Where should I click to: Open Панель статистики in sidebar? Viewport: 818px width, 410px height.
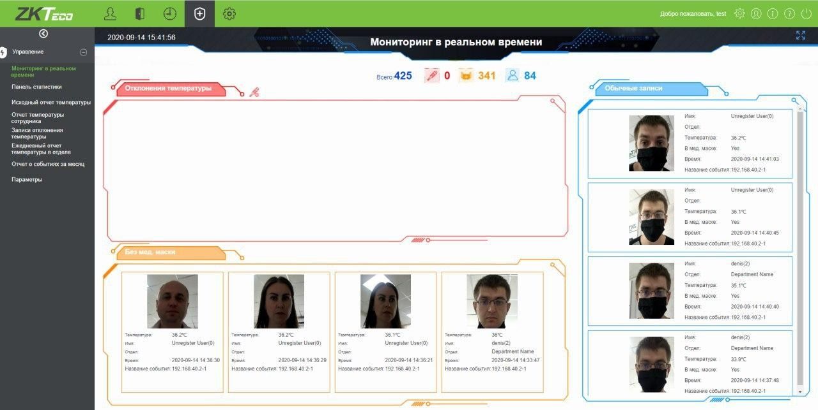(36, 87)
